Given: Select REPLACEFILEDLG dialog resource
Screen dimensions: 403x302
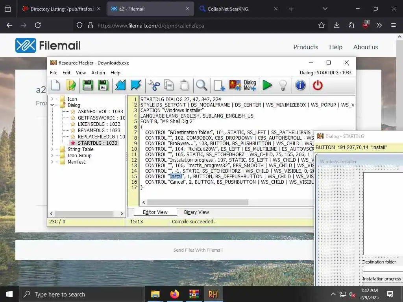Looking at the screenshot, I should tap(101, 136).
